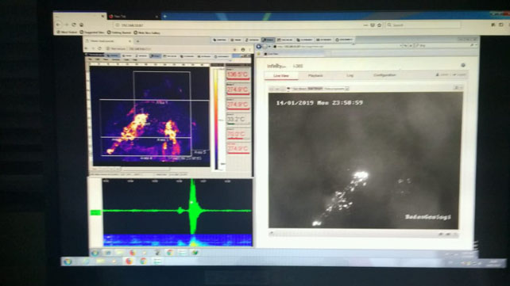Open a new tab with plus icon
Screen dimensions: 510x286
165,16
